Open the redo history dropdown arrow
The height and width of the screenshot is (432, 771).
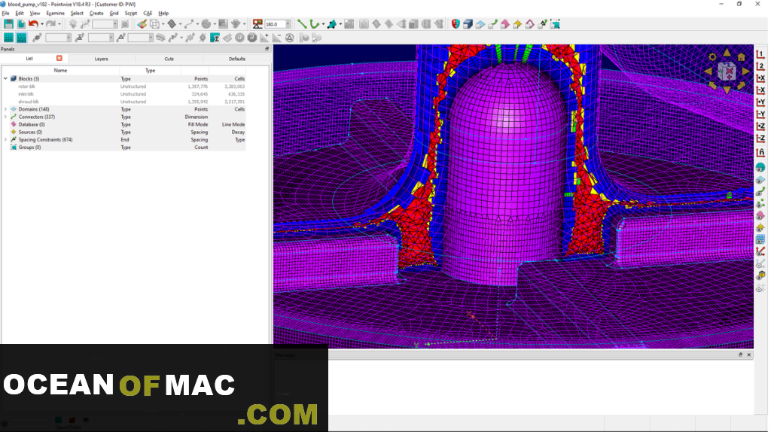59,24
